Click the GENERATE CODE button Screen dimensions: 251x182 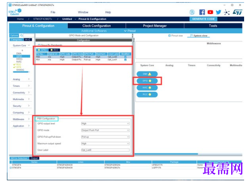(203, 19)
